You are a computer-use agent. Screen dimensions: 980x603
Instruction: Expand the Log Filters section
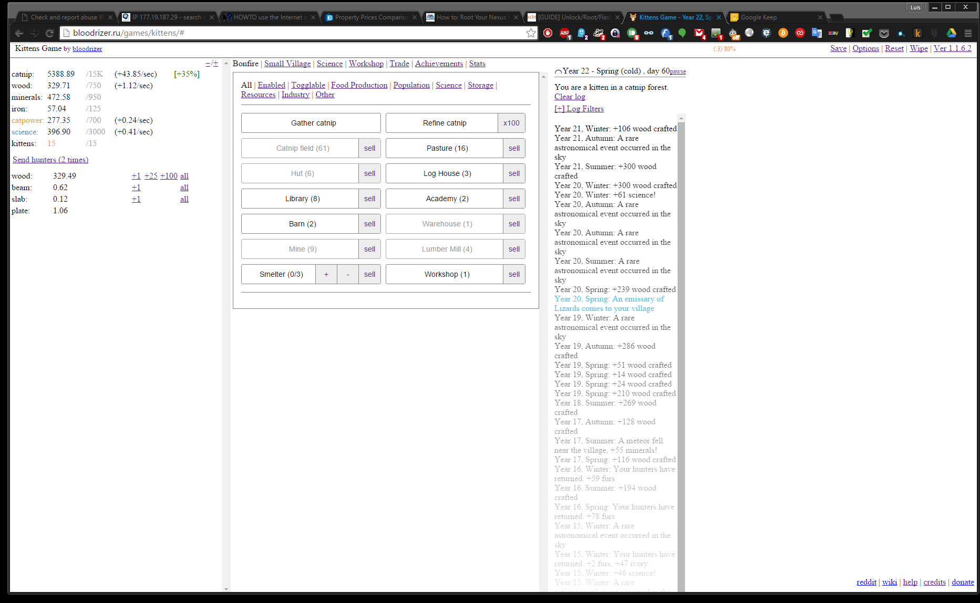pos(579,109)
